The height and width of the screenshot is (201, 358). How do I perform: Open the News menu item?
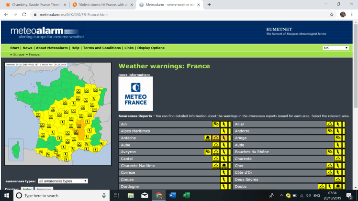(27, 48)
